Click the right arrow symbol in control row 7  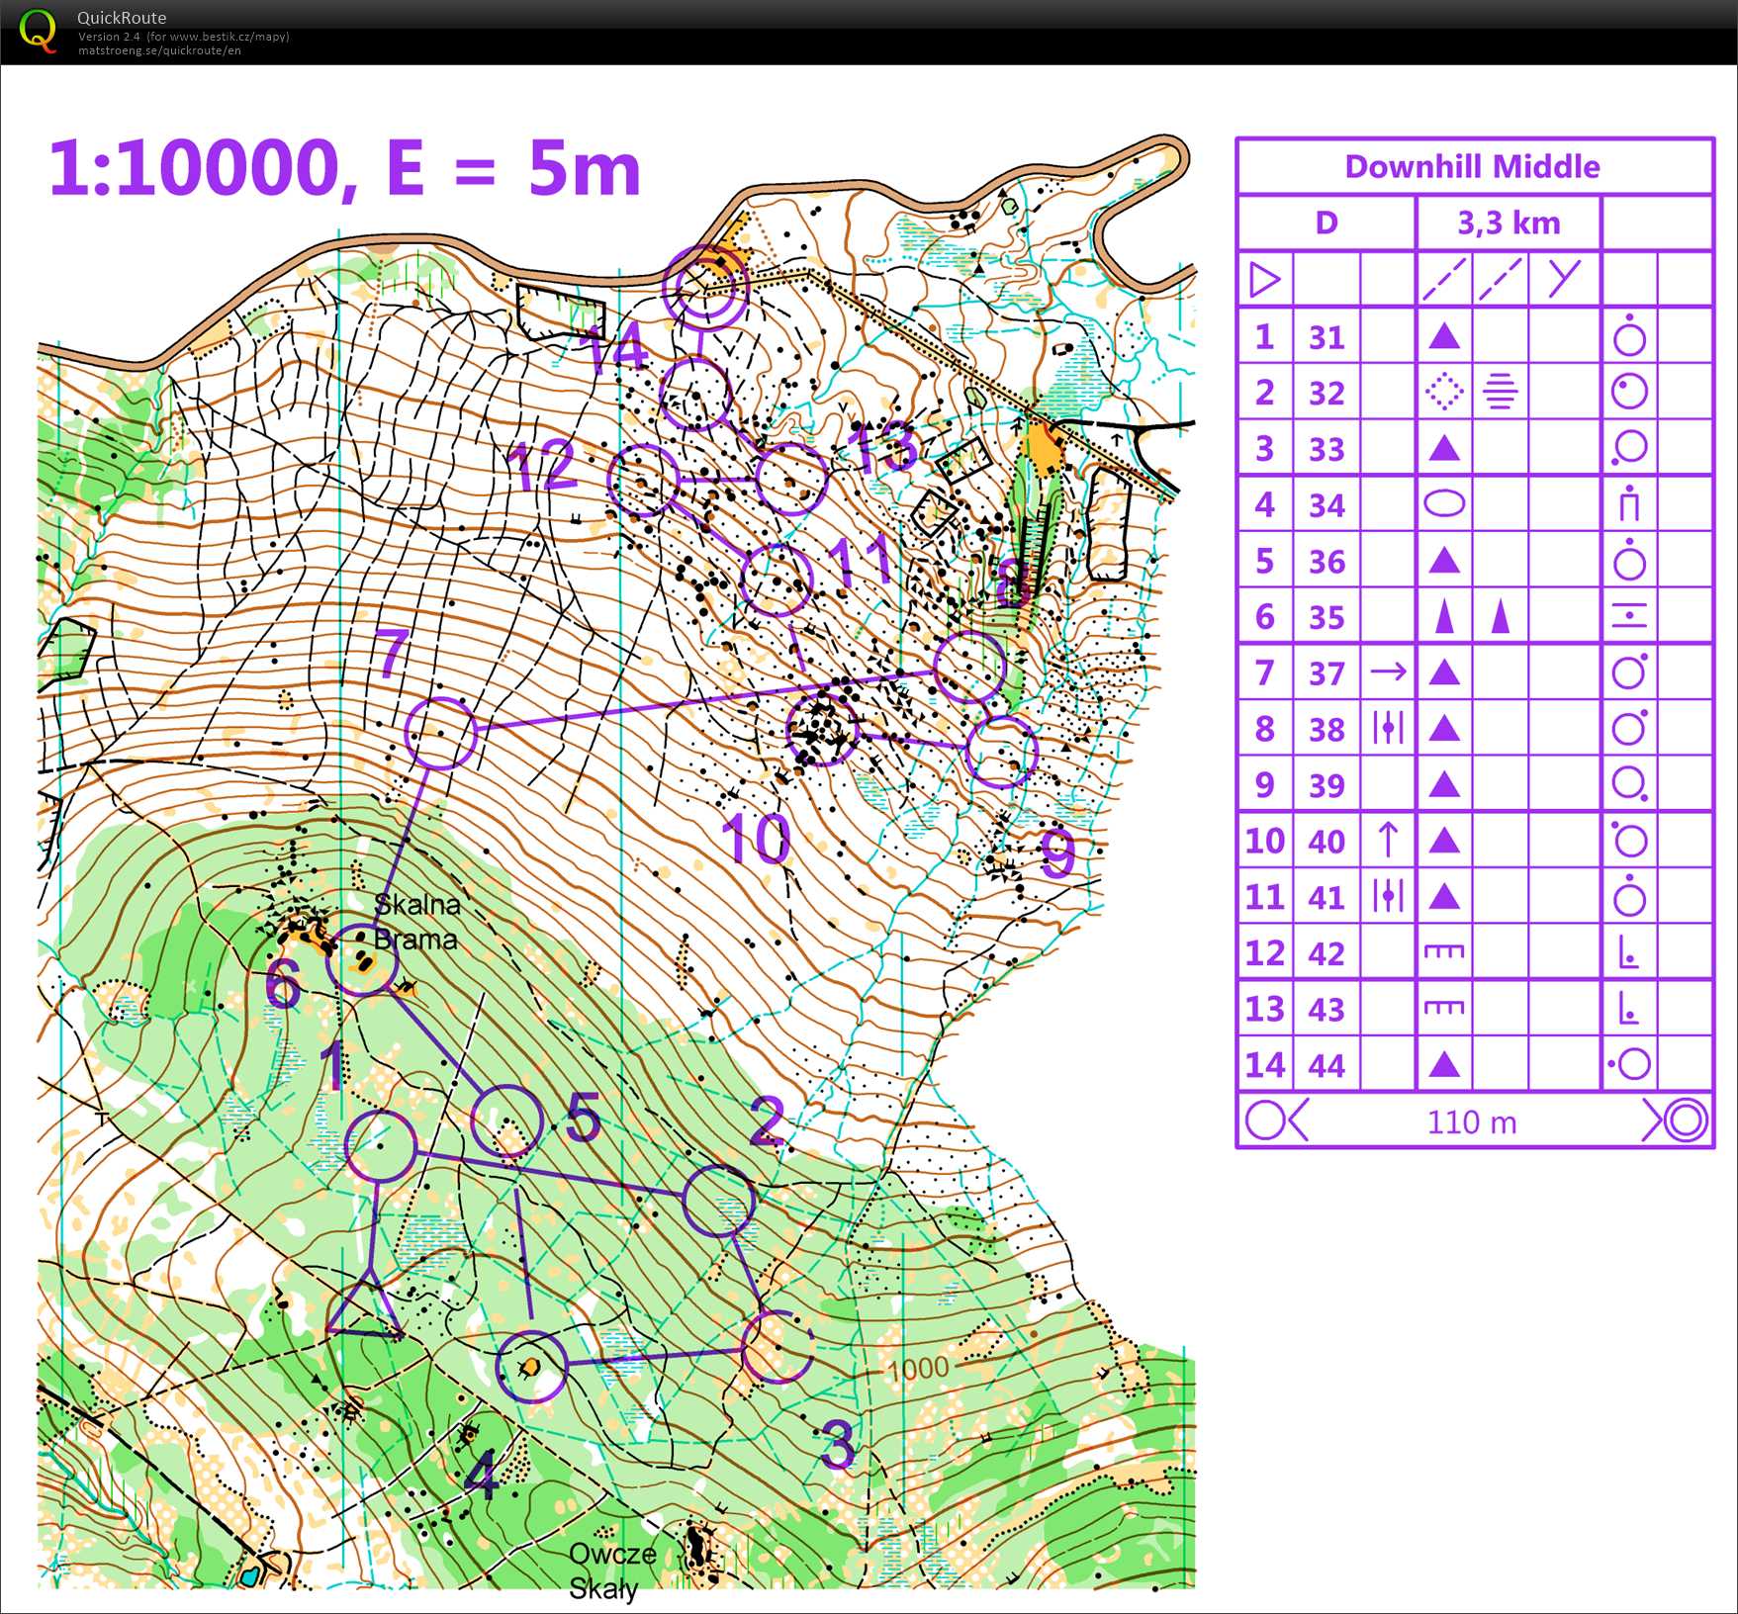click(1387, 672)
